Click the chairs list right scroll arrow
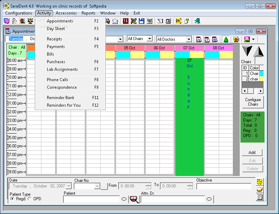Viewport: 279px width, 214px height. pos(261,91)
